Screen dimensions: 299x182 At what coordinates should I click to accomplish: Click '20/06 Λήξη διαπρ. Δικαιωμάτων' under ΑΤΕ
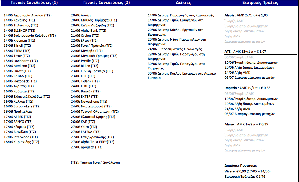click(x=249, y=68)
